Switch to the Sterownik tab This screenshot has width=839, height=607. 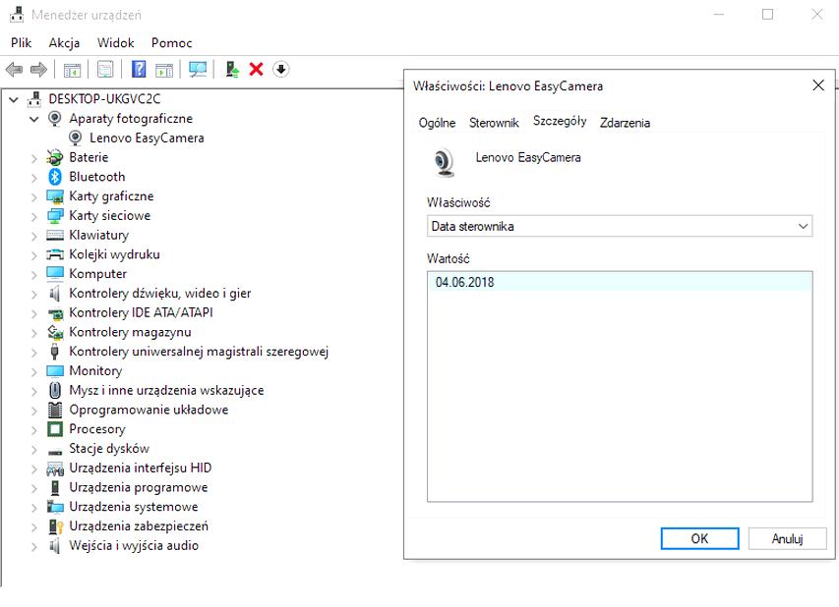coord(494,123)
